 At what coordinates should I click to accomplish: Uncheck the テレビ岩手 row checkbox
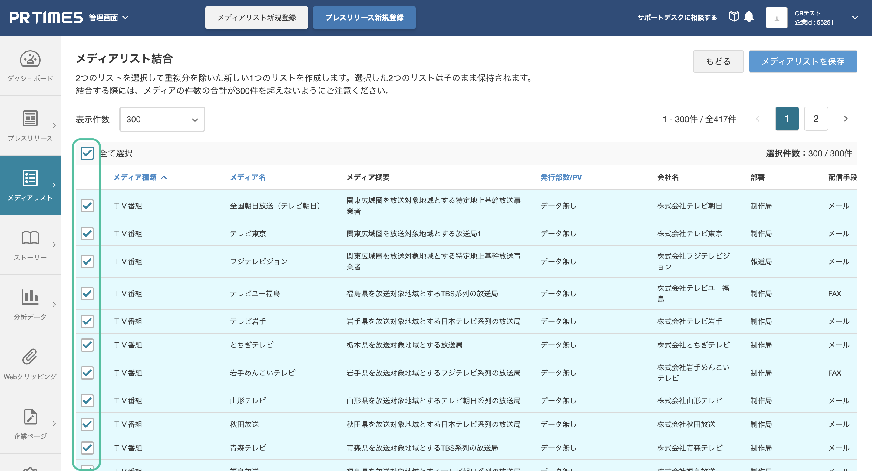[87, 321]
